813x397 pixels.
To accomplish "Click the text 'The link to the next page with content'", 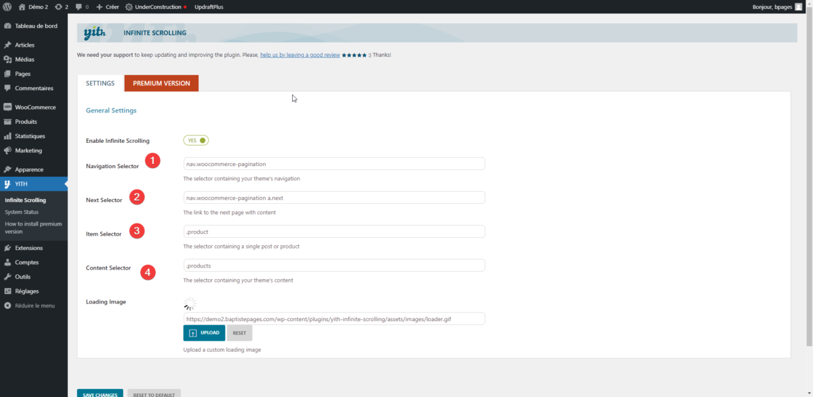I will (x=230, y=213).
